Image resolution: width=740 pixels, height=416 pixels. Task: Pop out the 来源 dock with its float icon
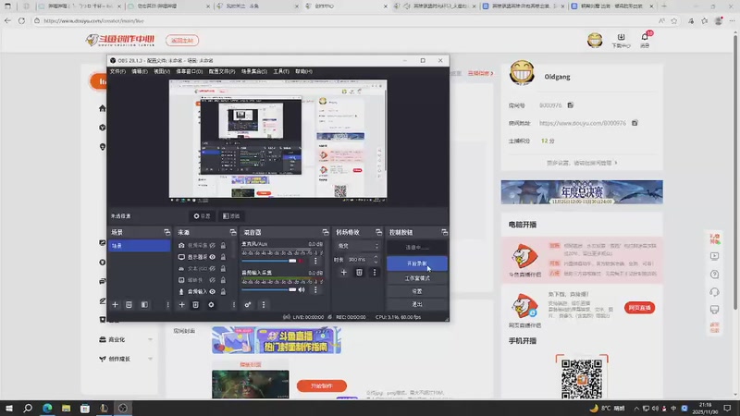coord(233,232)
